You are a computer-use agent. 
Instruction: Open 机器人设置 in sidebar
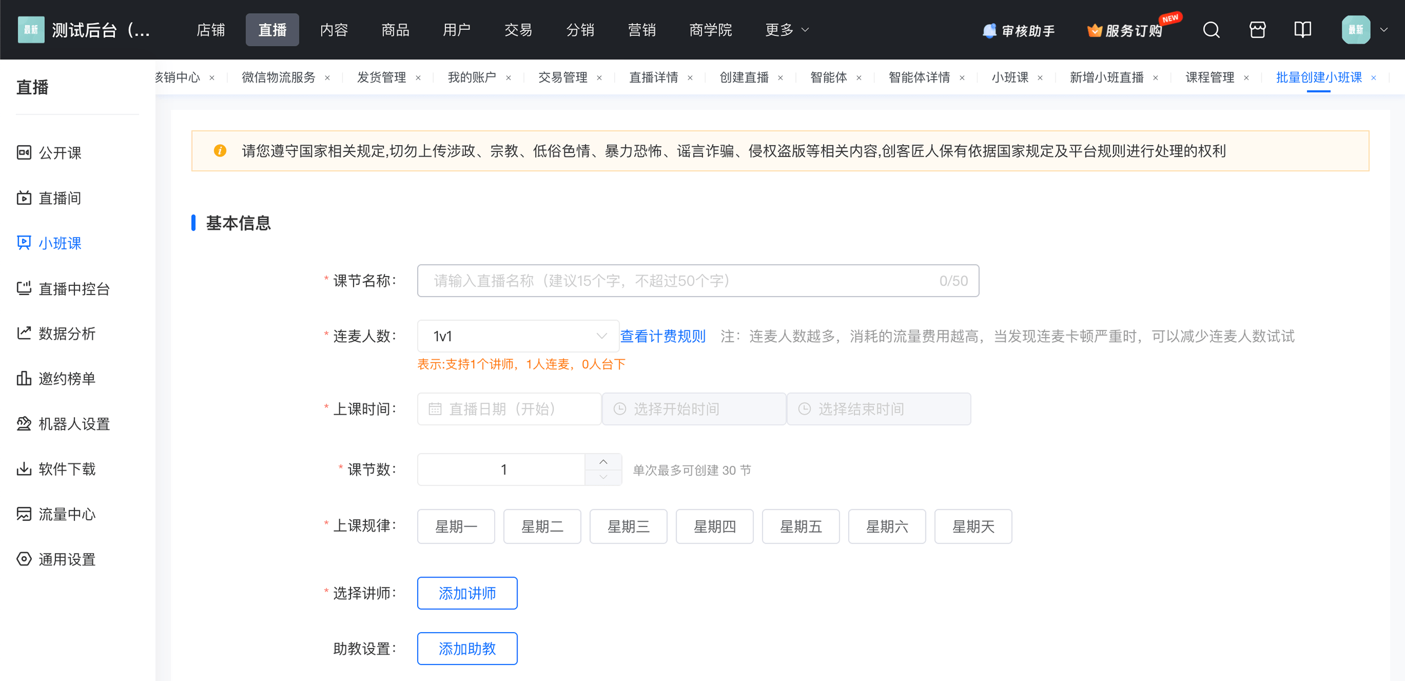point(63,423)
